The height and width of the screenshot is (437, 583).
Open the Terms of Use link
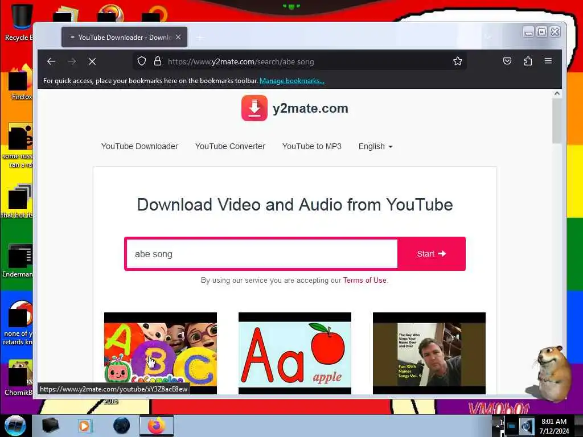point(365,280)
